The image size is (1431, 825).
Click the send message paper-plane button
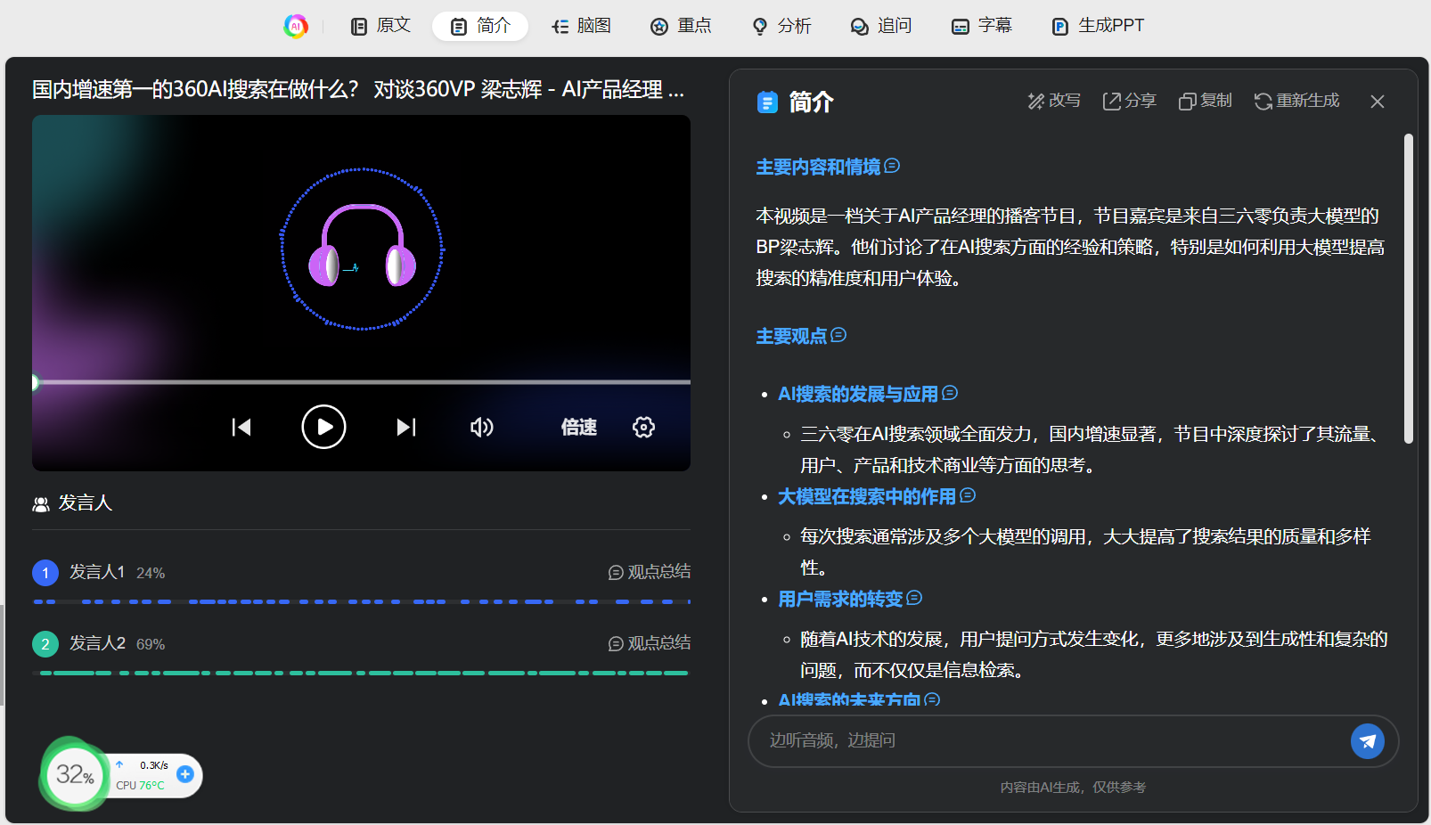(1368, 740)
